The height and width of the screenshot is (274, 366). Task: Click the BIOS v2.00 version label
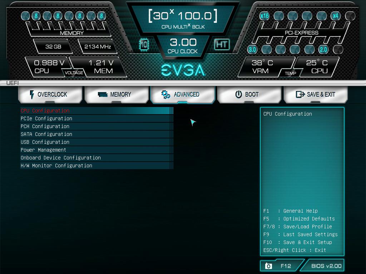pyautogui.click(x=326, y=266)
